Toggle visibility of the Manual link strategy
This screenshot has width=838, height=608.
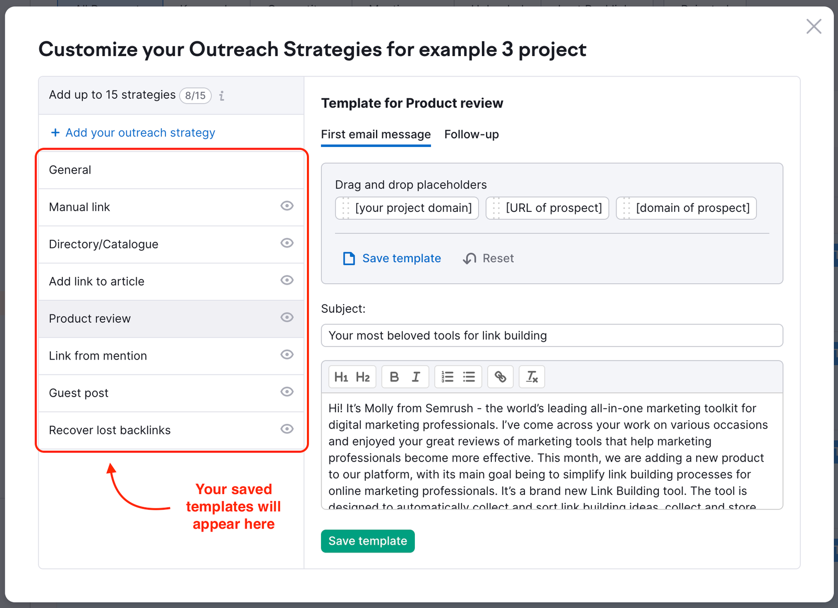pyautogui.click(x=287, y=206)
